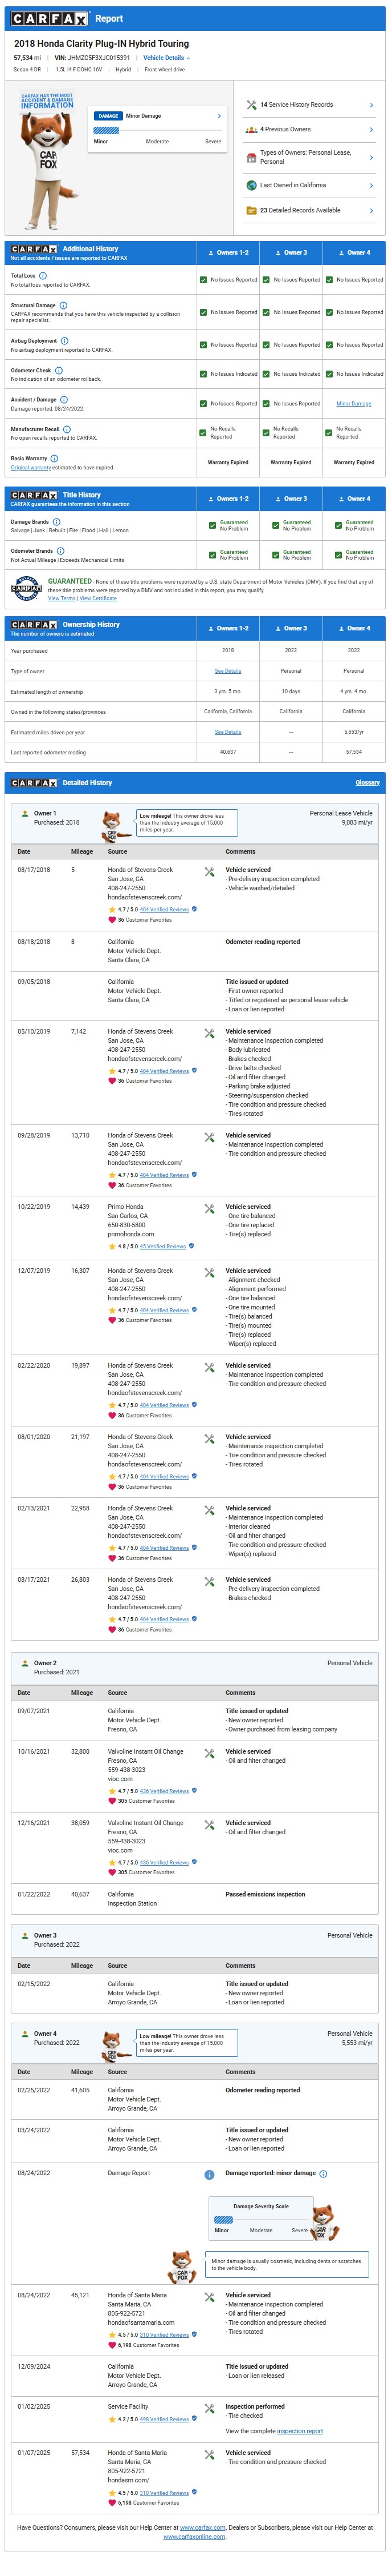Screen dimensions: 388x2576
Task: Open the Last Owned in California row
Action: (310, 185)
